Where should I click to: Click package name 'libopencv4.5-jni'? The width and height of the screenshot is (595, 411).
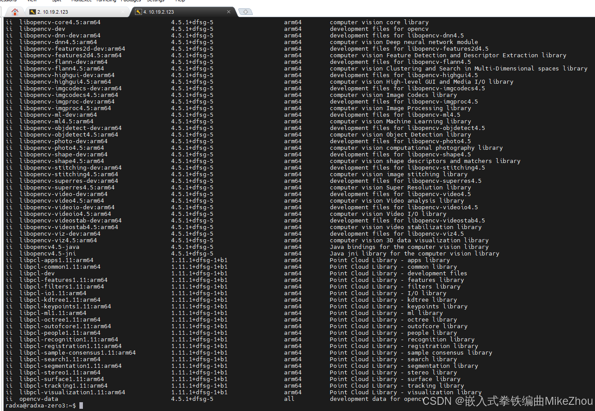[x=48, y=253]
